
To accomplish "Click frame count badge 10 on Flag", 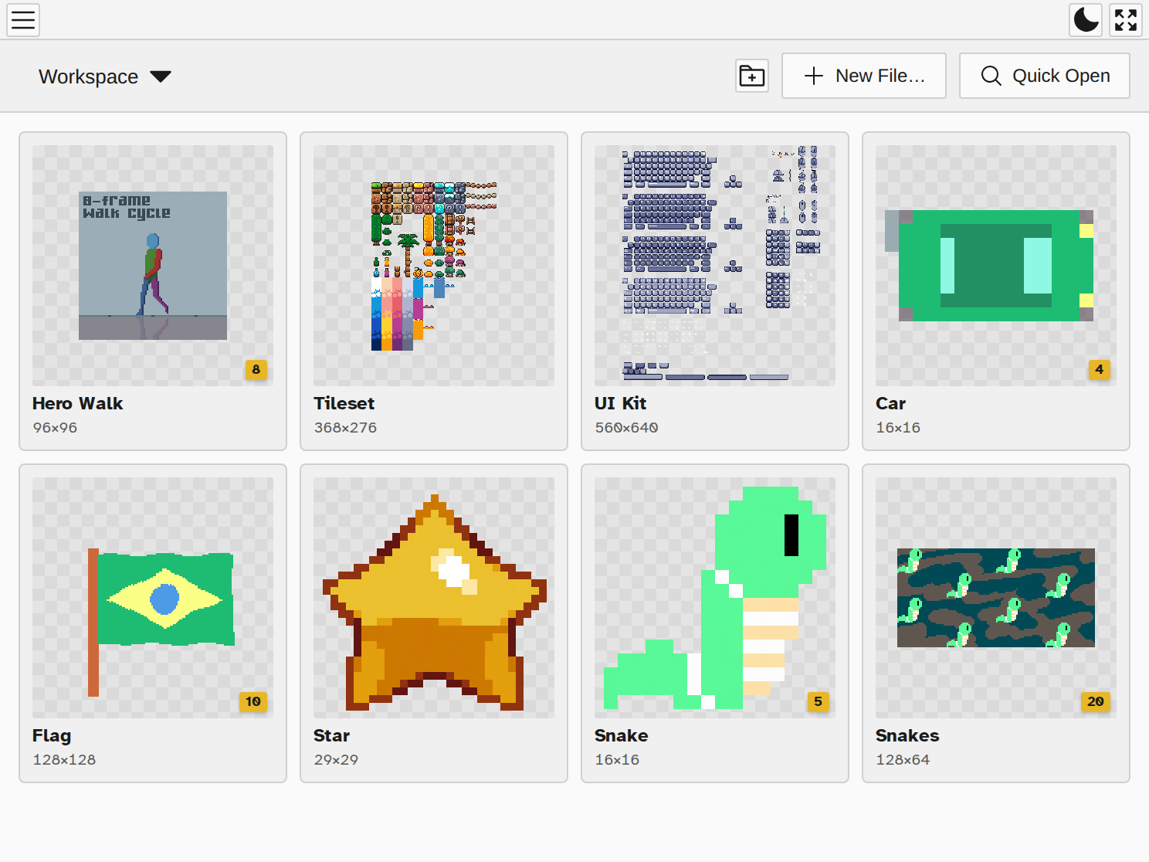I will click(253, 701).
